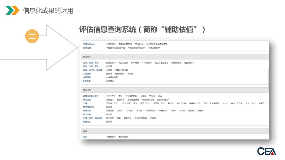
Task: Visit the 赶集网二手车 link
Action: 159,103
